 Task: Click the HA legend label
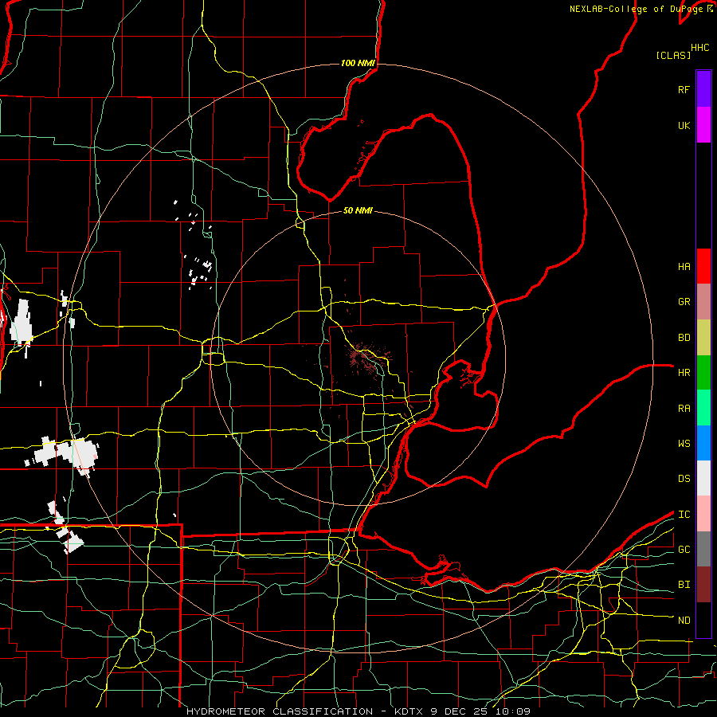tap(684, 267)
